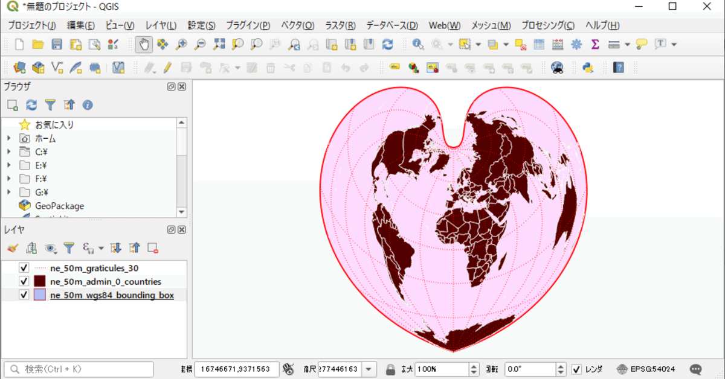Viewport: 725px width, 379px height.
Task: Click New GeoPackage Layer icon
Action: coord(38,68)
